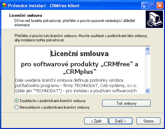The height and width of the screenshot is (129, 165).
Task: Click the 'Dříve než budete pokračovat' header text
Action: [75, 23]
